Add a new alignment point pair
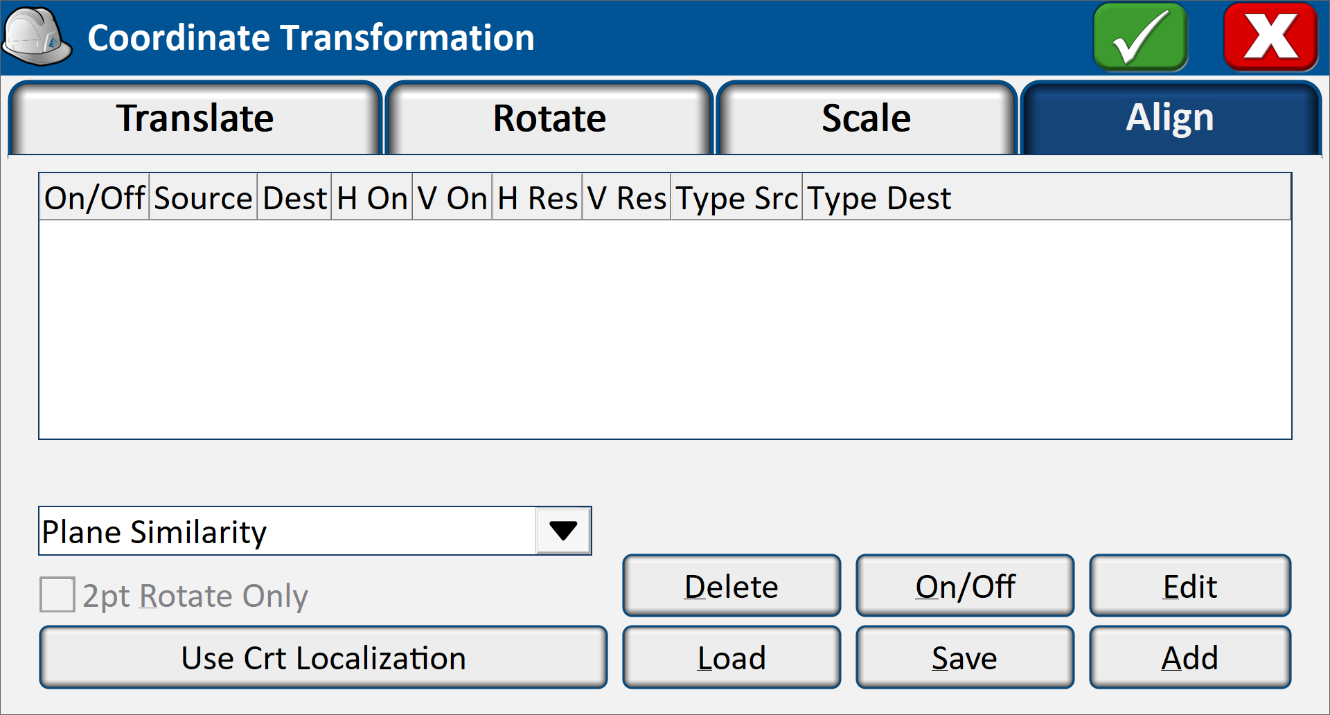1330x715 pixels. point(1190,657)
